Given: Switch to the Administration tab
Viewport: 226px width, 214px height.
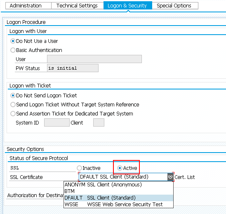Looking at the screenshot, I should (28, 6).
